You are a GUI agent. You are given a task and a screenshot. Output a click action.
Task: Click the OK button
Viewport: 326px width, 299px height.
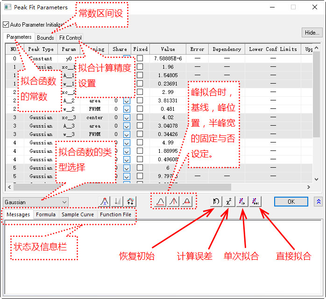point(291,201)
